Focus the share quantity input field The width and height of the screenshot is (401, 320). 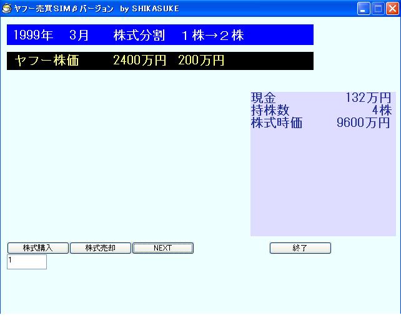click(x=27, y=262)
